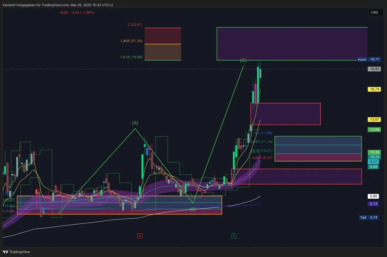Click the green 12,66 price tag
387x257 pixels.
click(374, 129)
